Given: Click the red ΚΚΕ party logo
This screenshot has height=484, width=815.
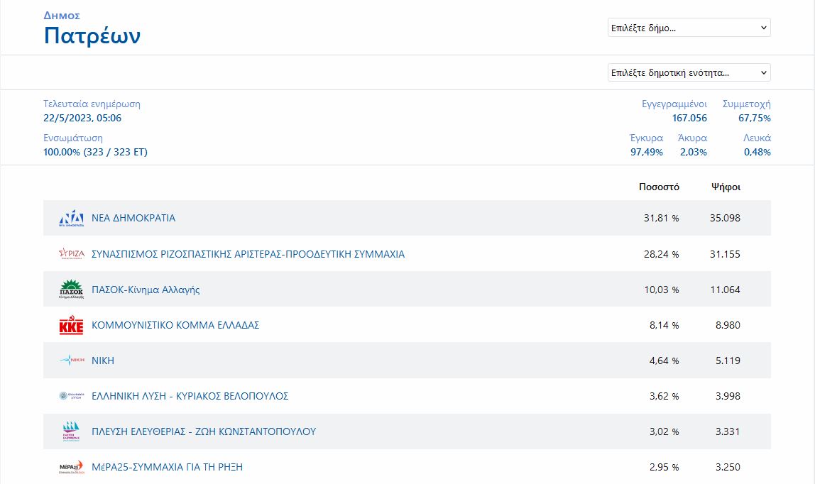Looking at the screenshot, I should (71, 326).
